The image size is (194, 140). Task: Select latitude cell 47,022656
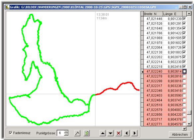[153, 114]
